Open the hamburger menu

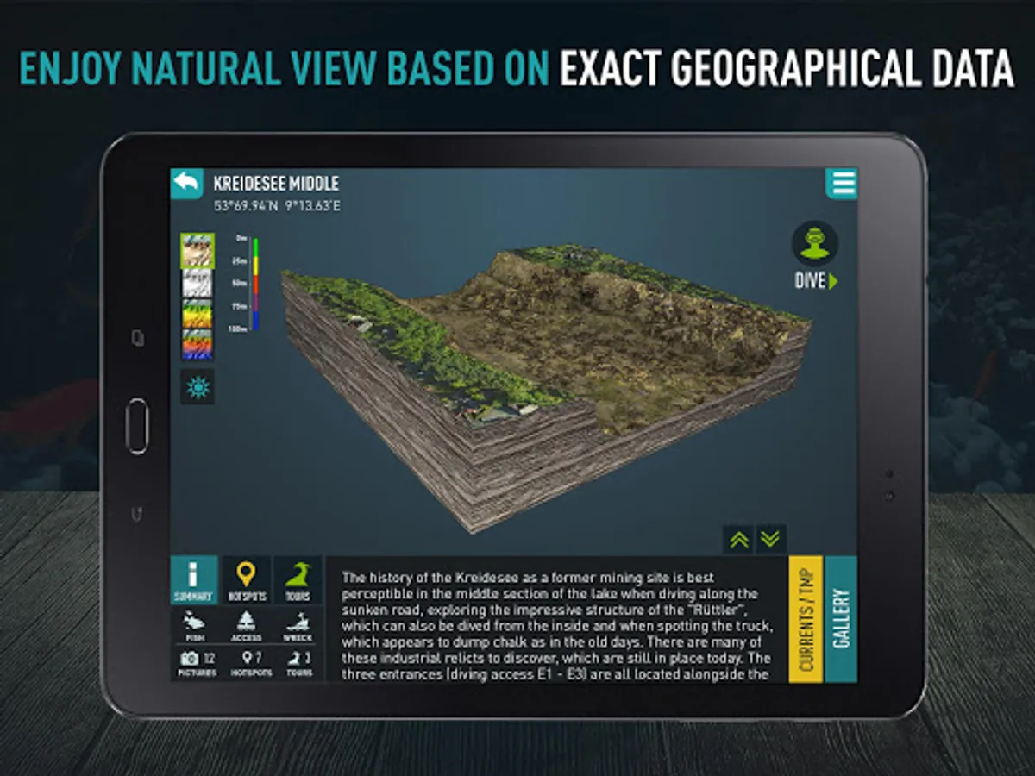coord(842,184)
